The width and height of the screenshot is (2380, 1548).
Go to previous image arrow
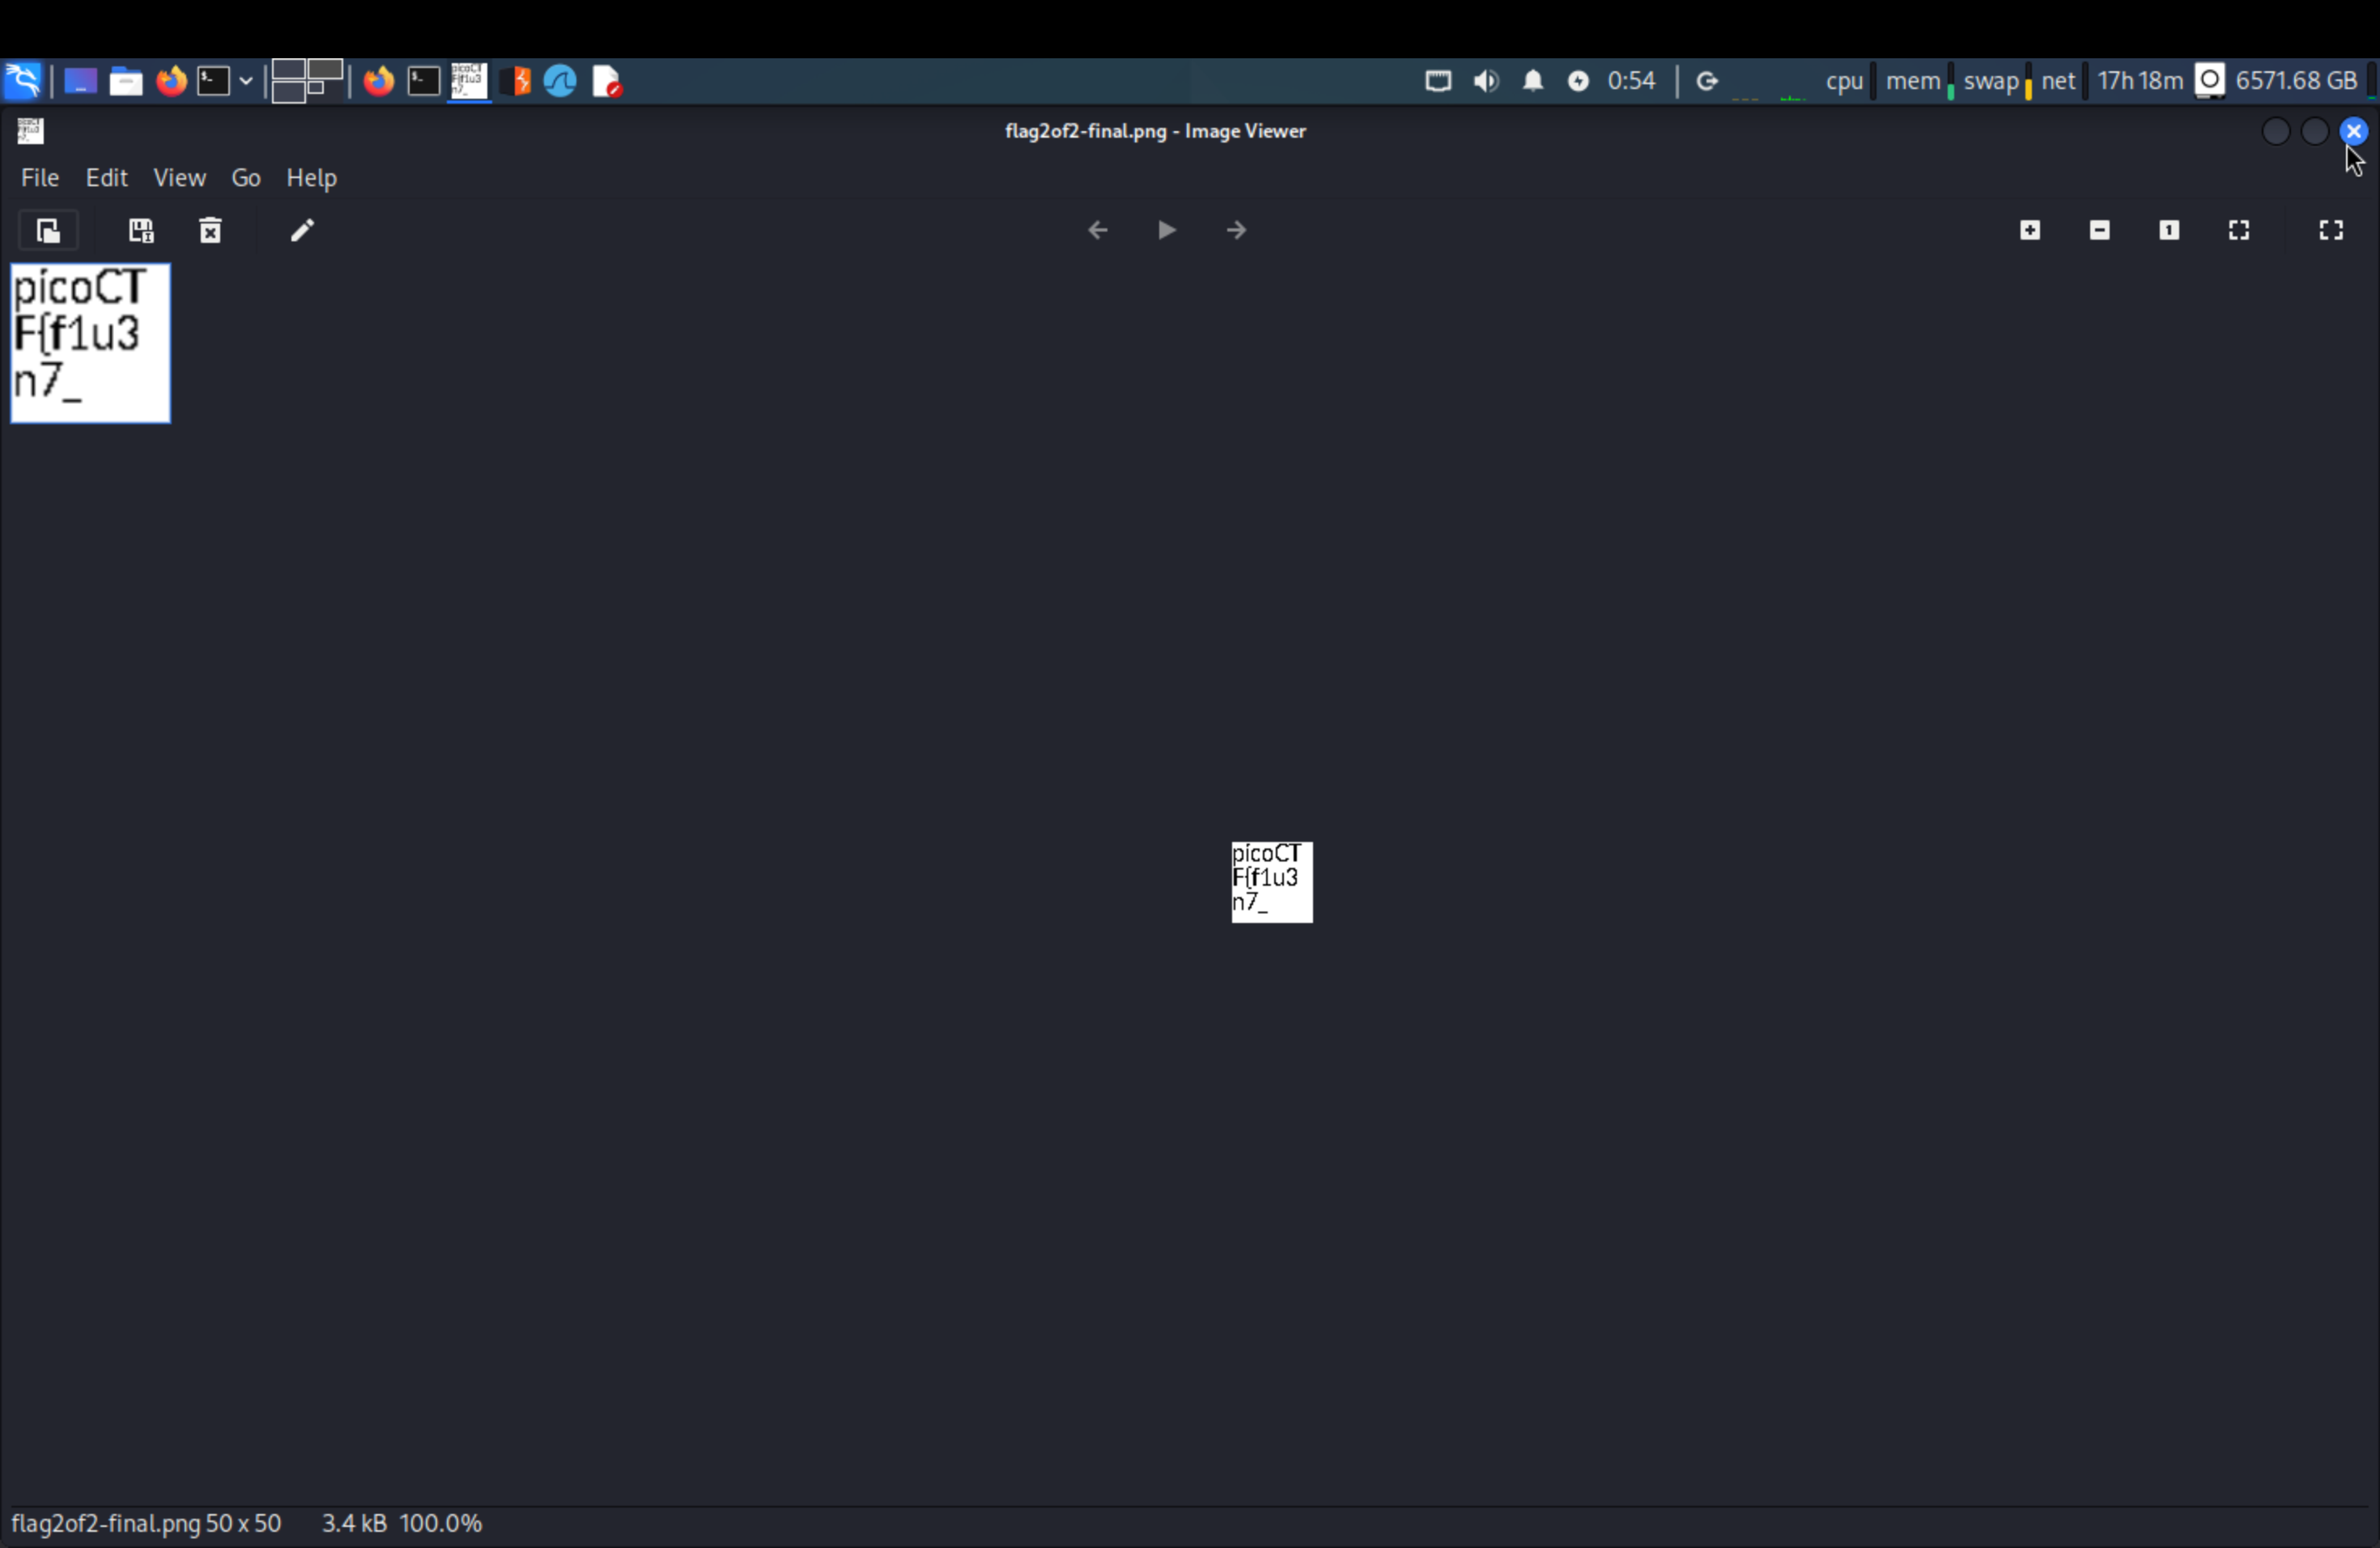click(1097, 230)
